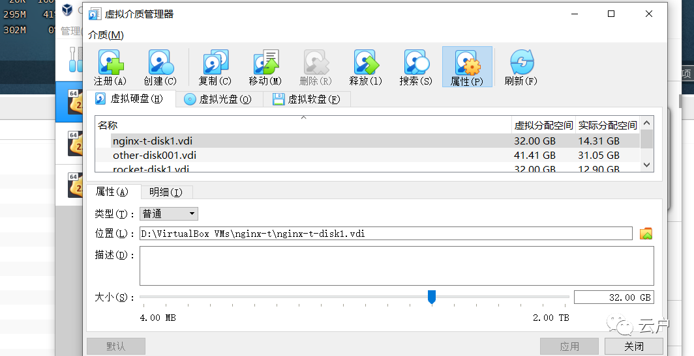Click the 描述(D) description text area

pyautogui.click(x=397, y=266)
